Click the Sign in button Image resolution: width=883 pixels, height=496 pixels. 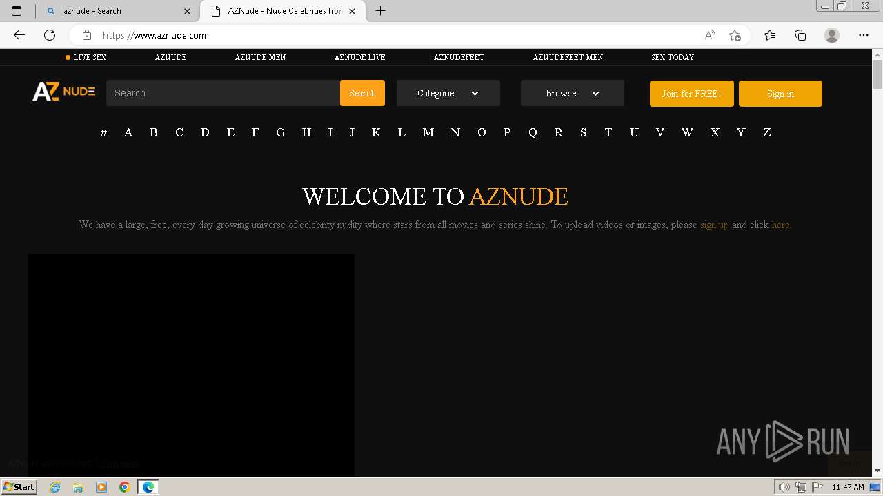pos(780,94)
